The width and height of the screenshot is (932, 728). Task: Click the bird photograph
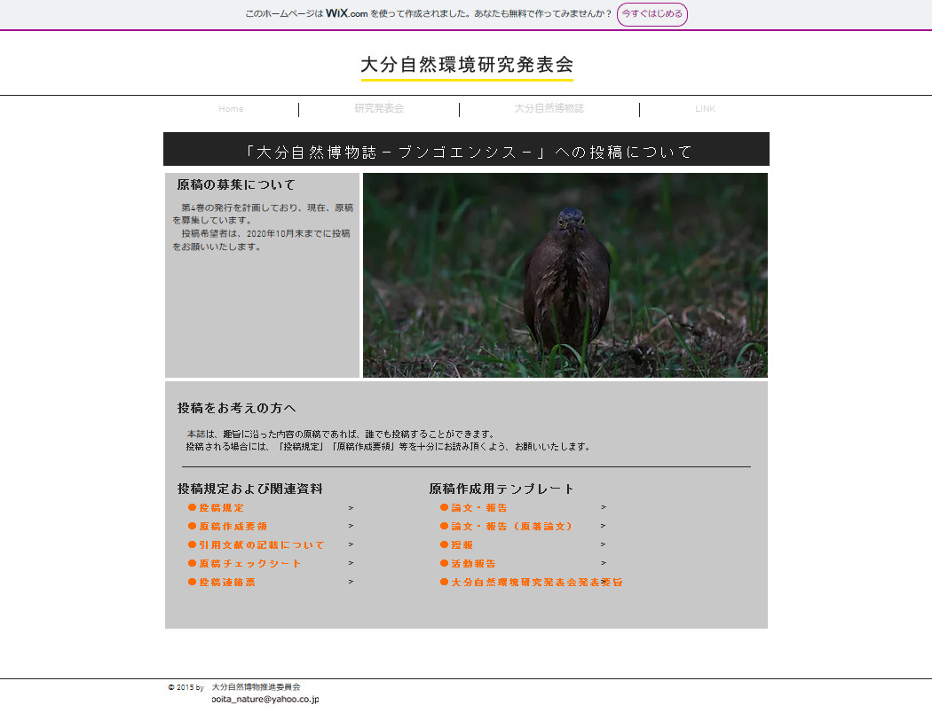565,275
